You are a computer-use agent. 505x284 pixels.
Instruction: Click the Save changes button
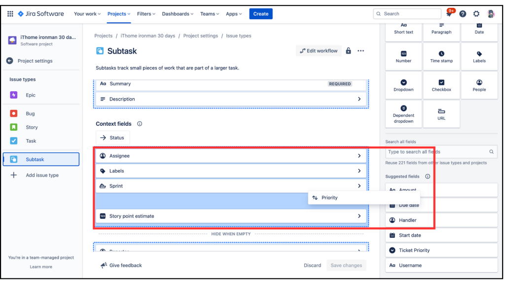346,265
